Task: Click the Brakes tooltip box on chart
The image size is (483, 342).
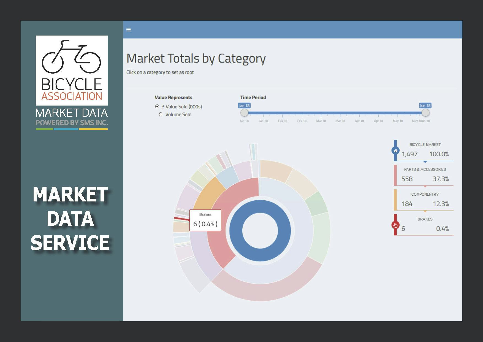Action: click(205, 220)
